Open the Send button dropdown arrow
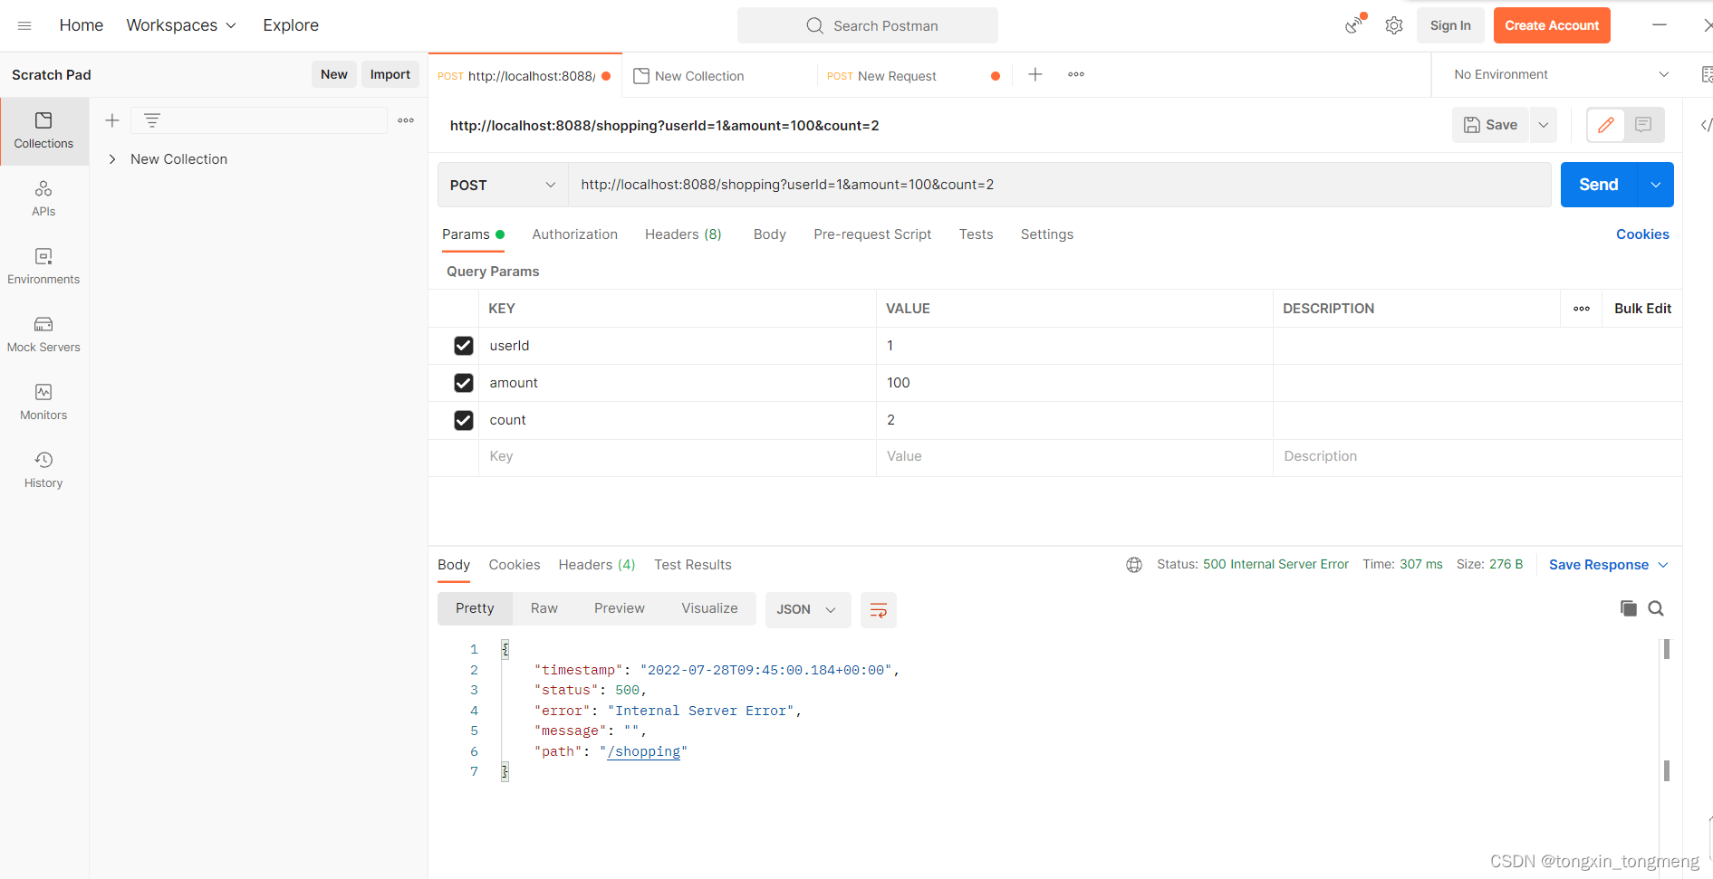The image size is (1713, 879). [x=1656, y=185]
